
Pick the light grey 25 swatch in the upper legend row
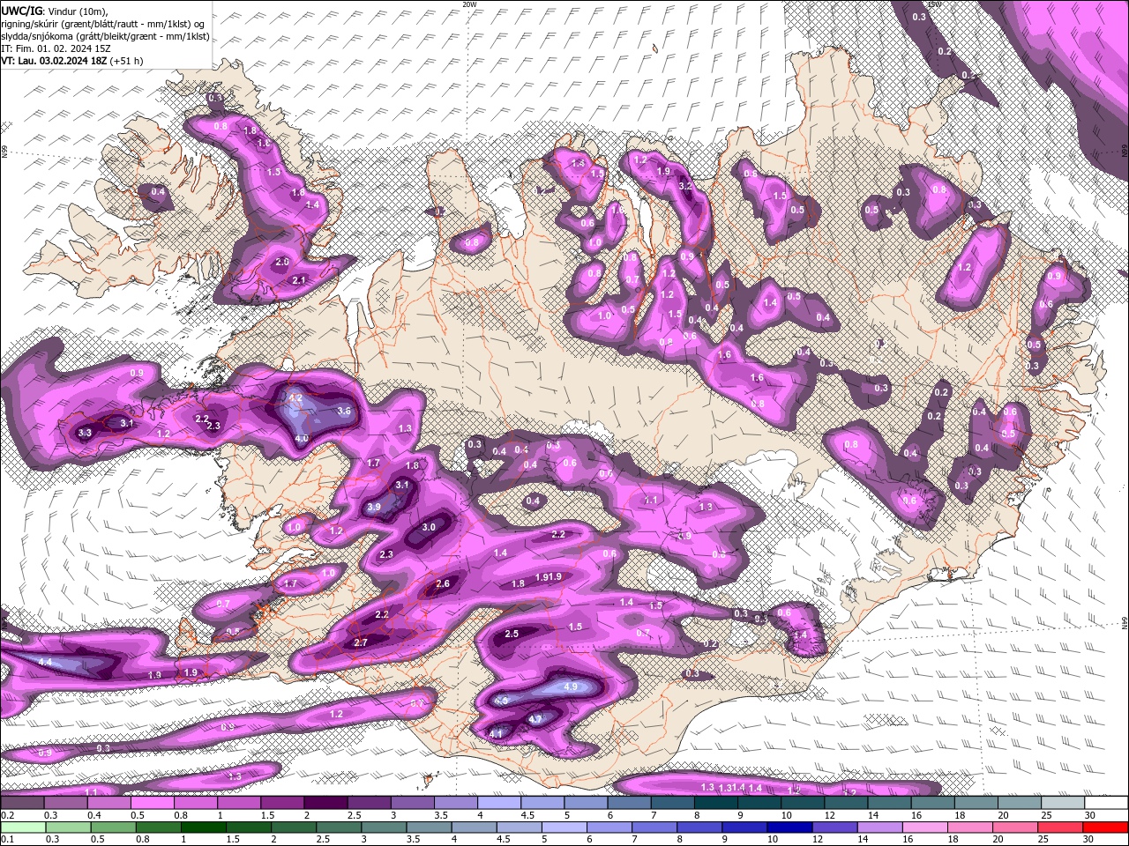[1064, 803]
